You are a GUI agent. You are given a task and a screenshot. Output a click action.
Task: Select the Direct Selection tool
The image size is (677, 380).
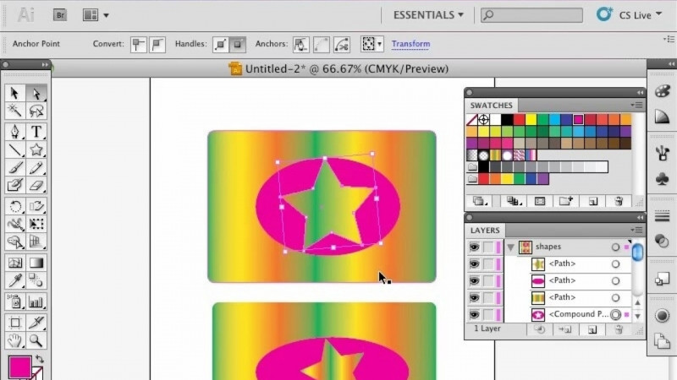pyautogui.click(x=36, y=93)
